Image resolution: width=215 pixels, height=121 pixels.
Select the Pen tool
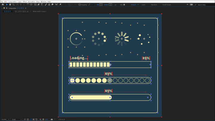pyautogui.click(x=39, y=4)
